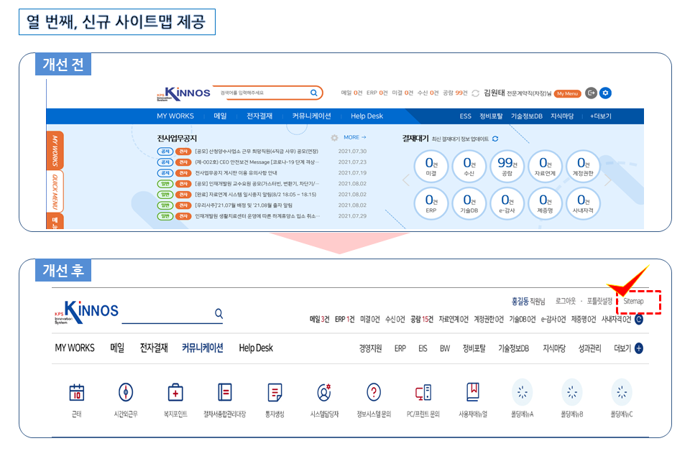Click the 폴딩메뉴C loading icon

(x=622, y=392)
